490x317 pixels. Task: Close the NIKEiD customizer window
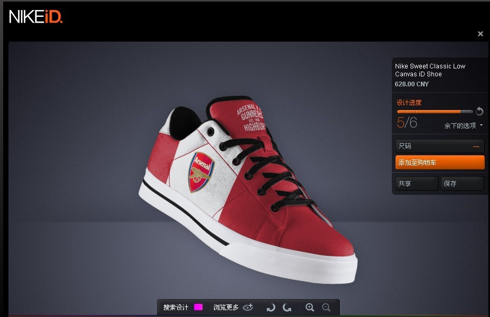[x=481, y=34]
